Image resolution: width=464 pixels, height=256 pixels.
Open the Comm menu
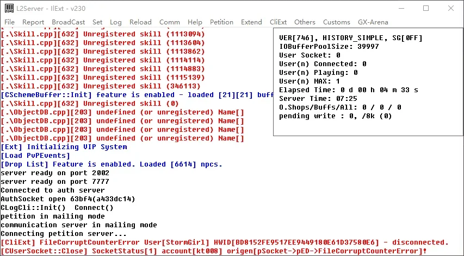pyautogui.click(x=170, y=22)
